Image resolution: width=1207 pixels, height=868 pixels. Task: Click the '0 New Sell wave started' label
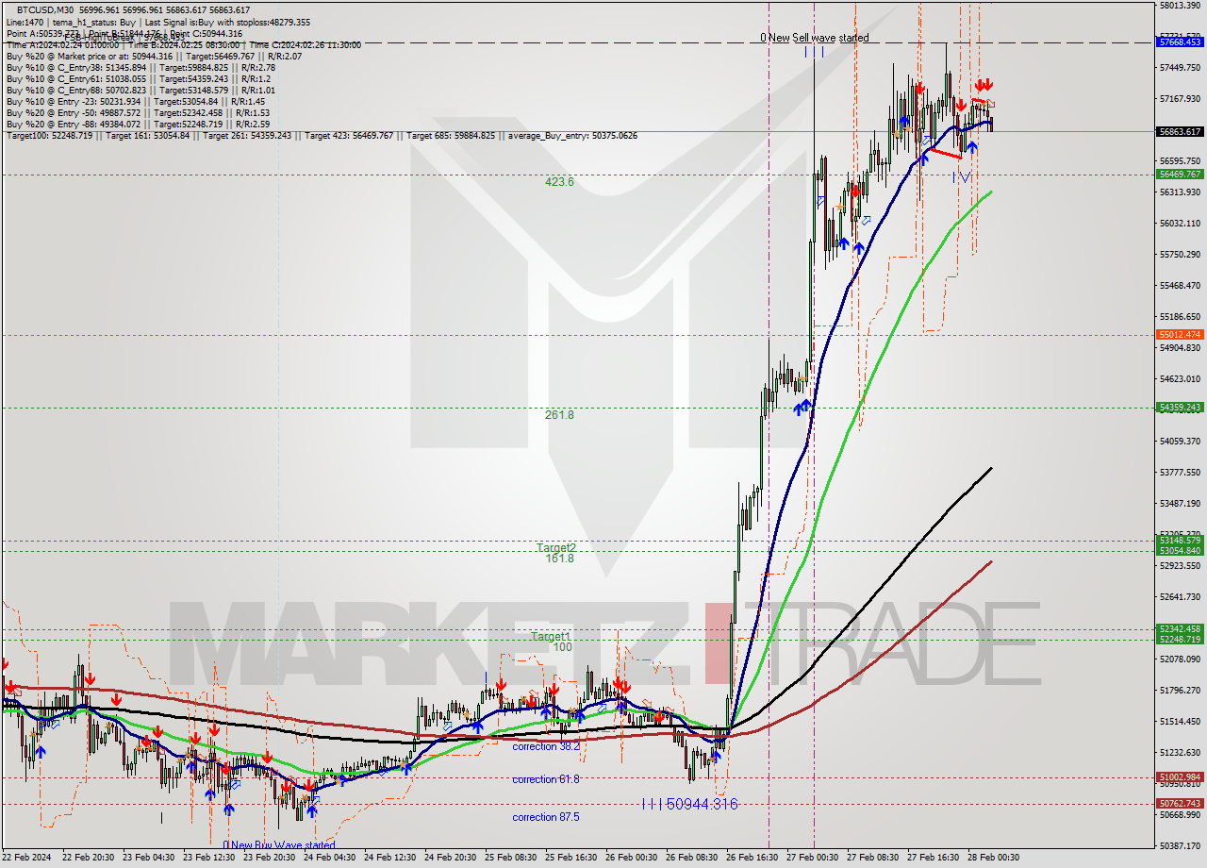pyautogui.click(x=815, y=38)
